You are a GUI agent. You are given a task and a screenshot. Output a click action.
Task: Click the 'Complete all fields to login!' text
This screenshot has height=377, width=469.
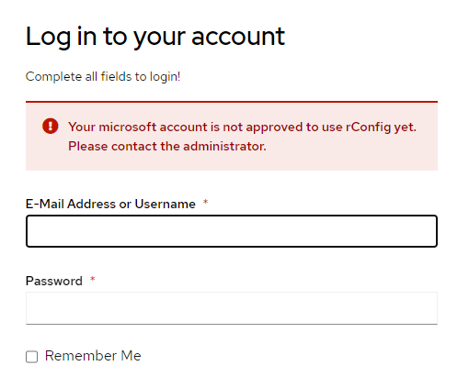click(x=103, y=76)
